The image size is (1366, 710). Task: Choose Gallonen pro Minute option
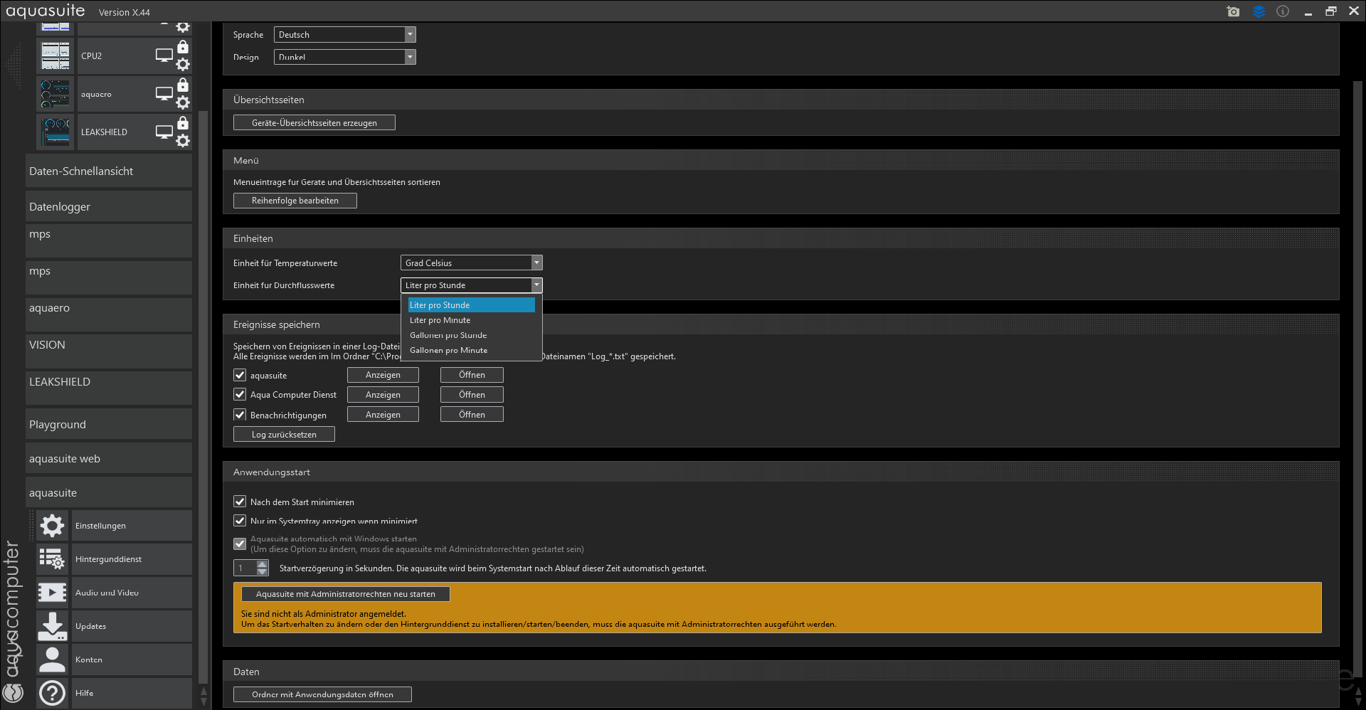coord(448,350)
